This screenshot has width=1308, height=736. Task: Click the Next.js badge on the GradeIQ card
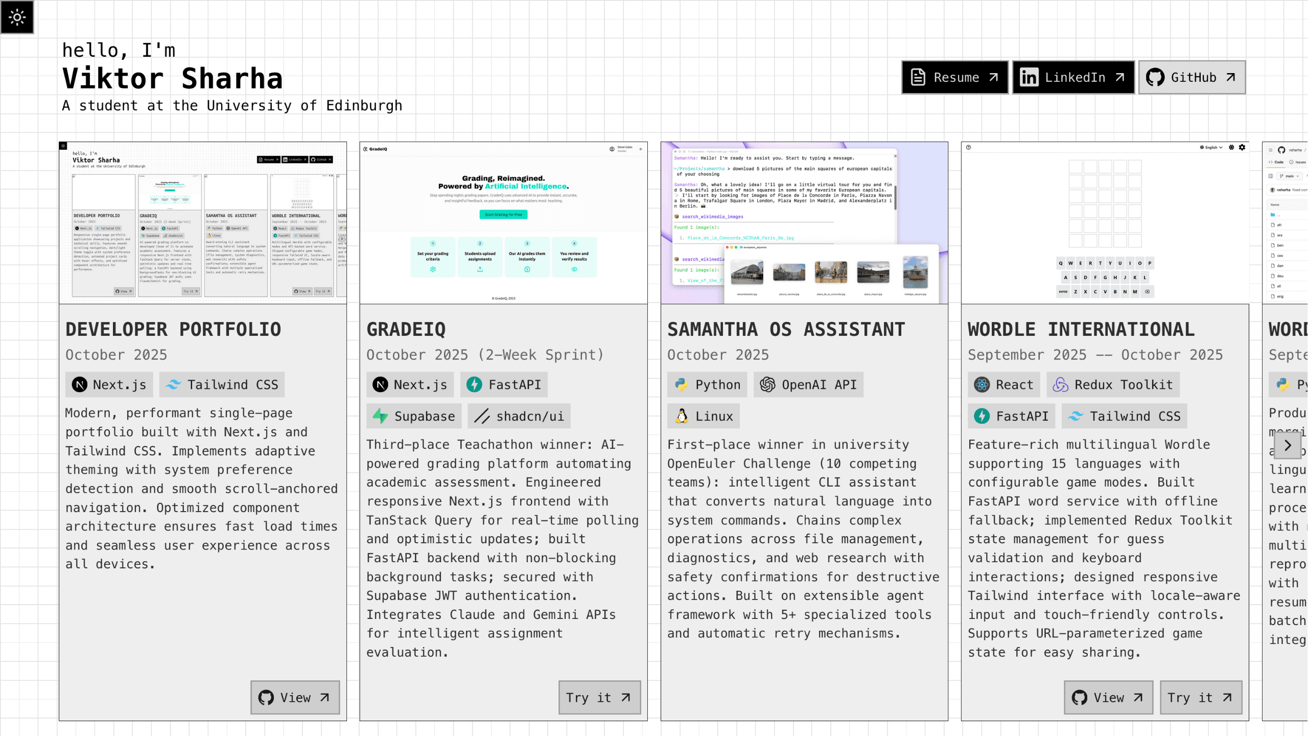coord(410,384)
